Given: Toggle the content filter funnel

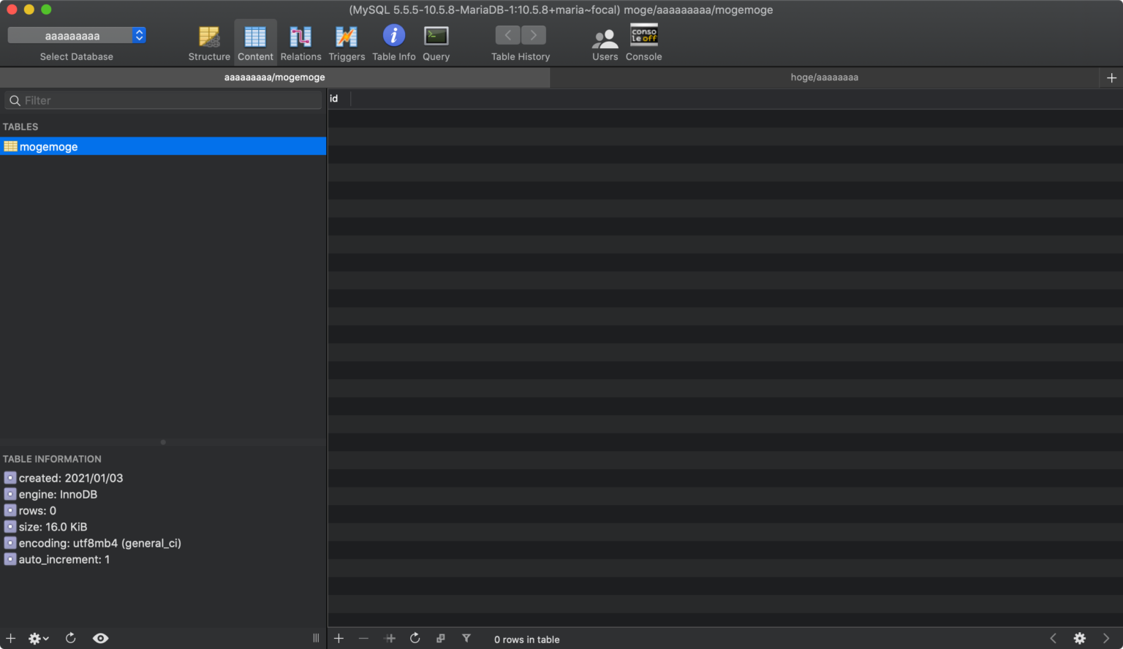Looking at the screenshot, I should pyautogui.click(x=466, y=638).
